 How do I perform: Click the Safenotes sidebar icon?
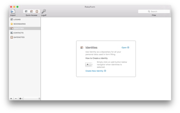point(12,37)
